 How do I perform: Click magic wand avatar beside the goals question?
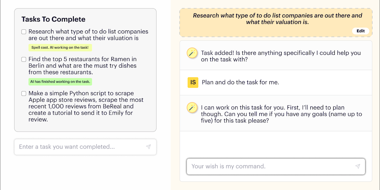[x=192, y=108]
